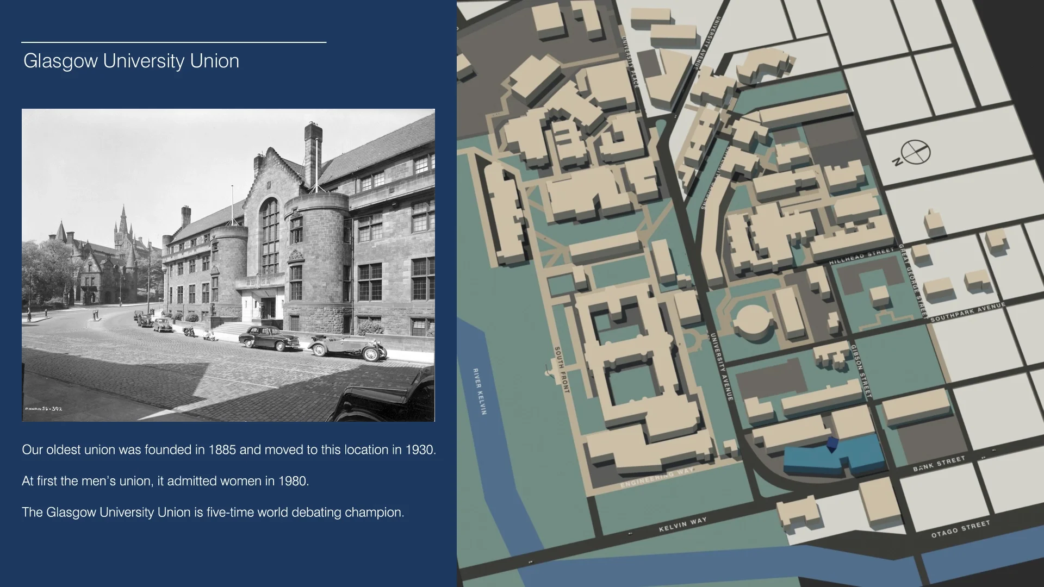Click the dark blue pin marker on the highlighted building
Viewport: 1044px width, 587px height.
[x=832, y=444]
